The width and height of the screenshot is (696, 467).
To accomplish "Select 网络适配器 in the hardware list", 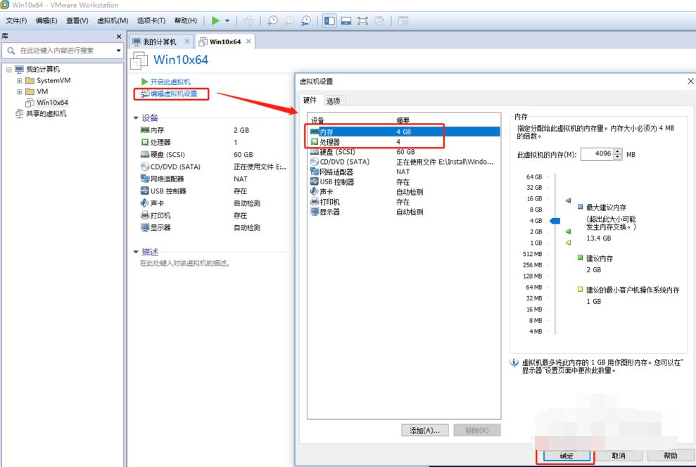I will point(336,172).
